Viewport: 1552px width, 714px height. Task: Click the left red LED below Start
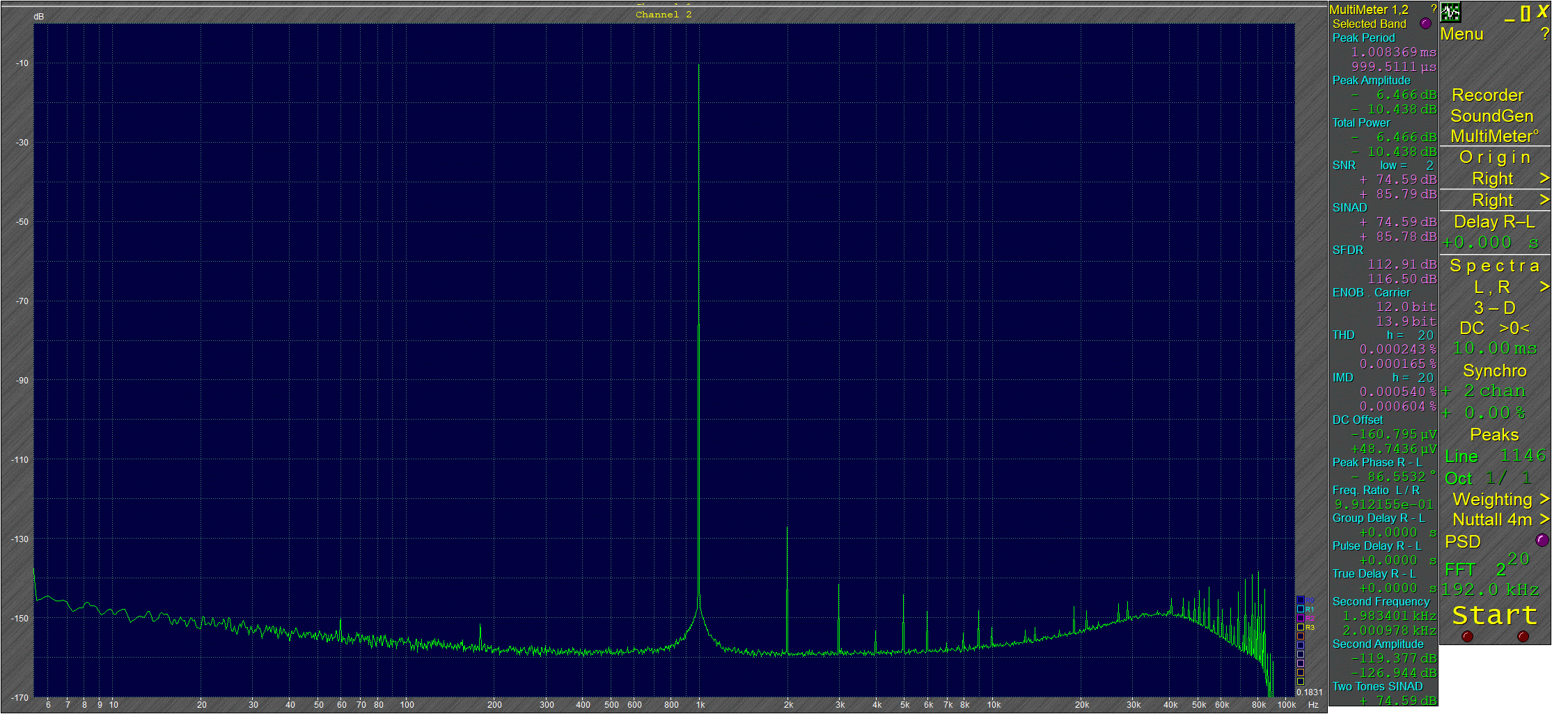click(1468, 636)
